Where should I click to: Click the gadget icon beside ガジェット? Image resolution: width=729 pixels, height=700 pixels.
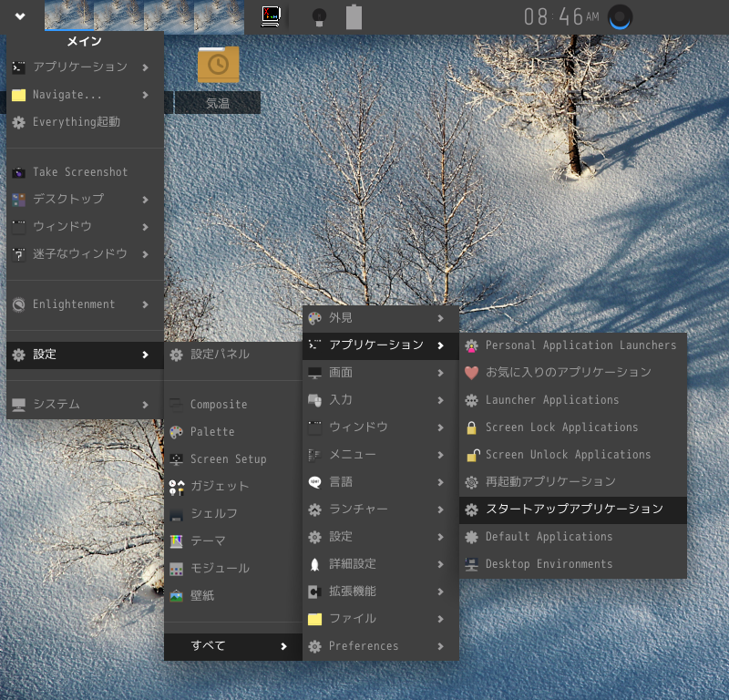point(177,487)
